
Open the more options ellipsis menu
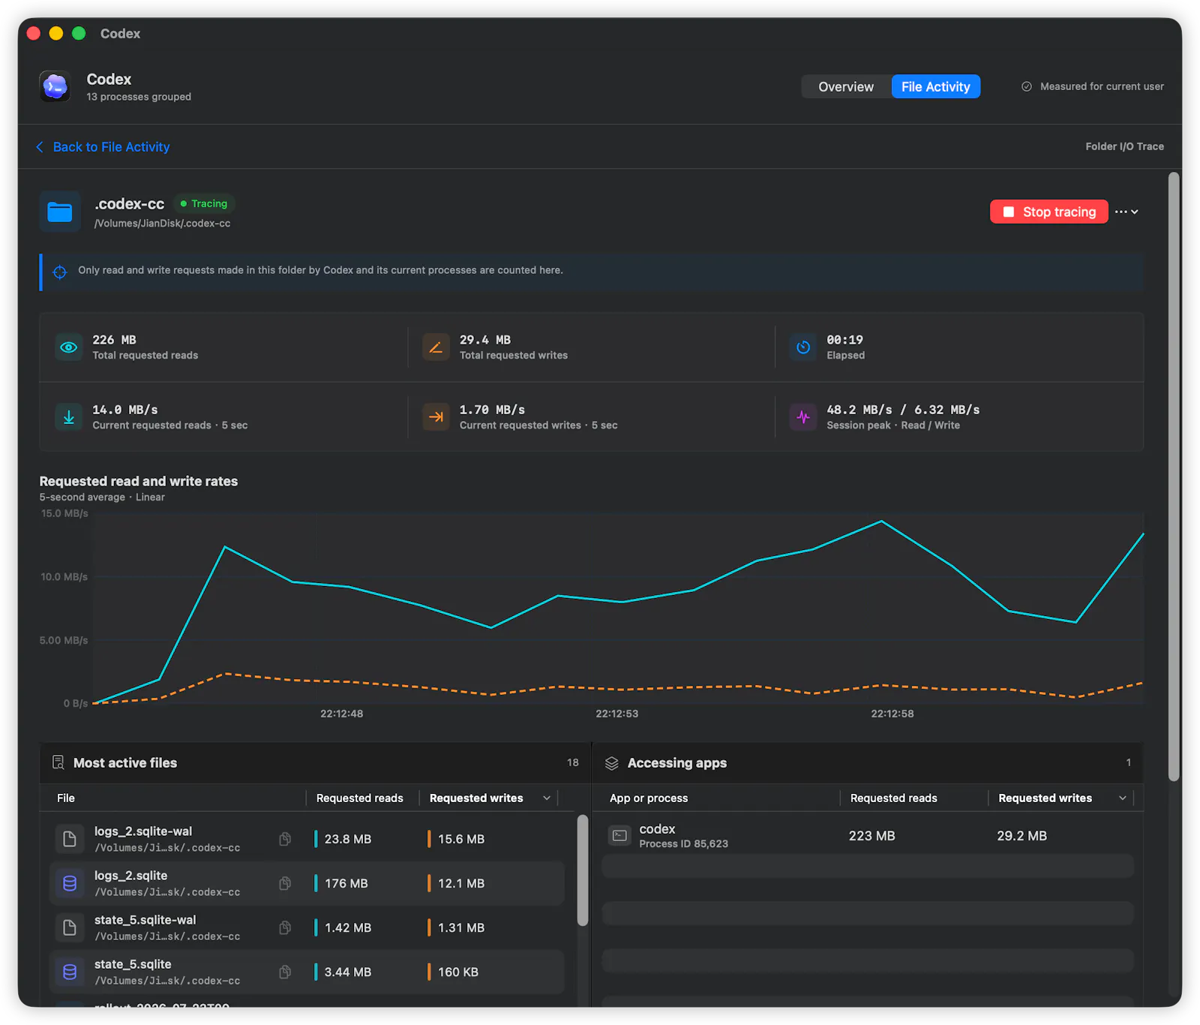(1126, 212)
